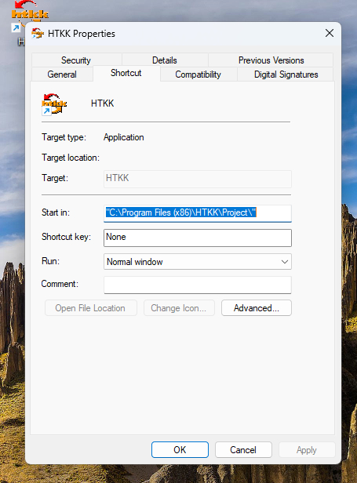
Task: Expand the Run dropdown arrow
Action: point(285,262)
